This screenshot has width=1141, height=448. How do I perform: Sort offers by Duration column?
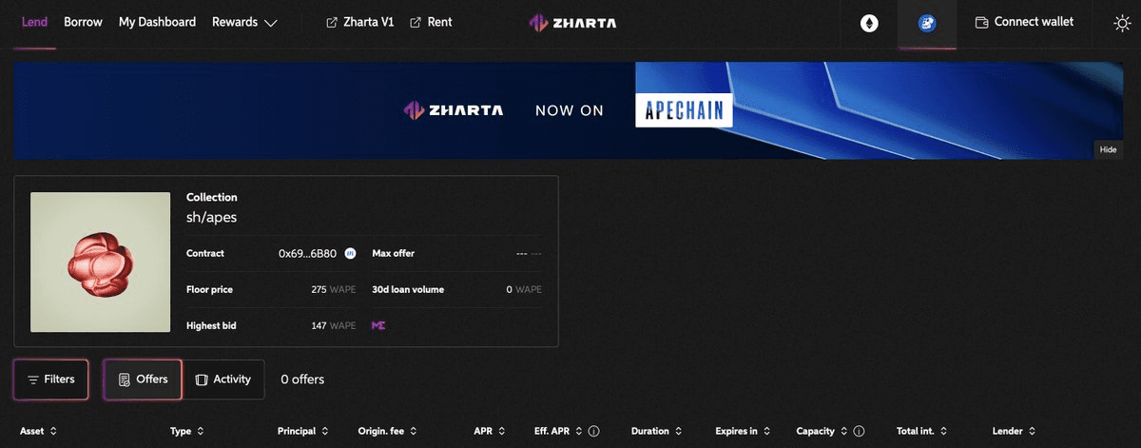click(657, 431)
